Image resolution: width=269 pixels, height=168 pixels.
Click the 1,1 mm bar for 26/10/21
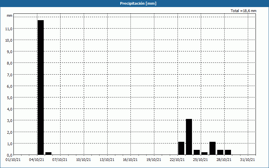pos(213,148)
